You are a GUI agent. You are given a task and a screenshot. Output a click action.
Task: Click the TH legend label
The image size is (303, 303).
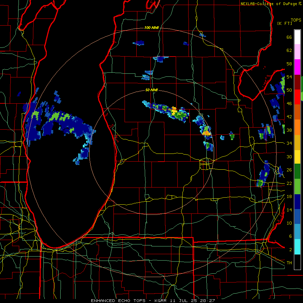click(289, 263)
